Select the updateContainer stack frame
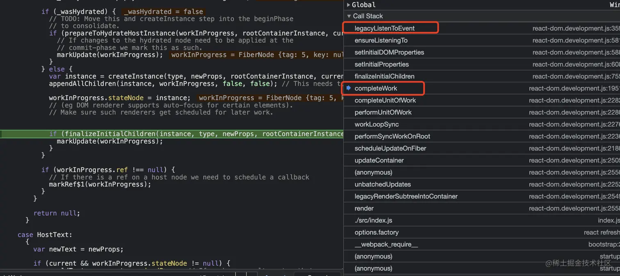 pyautogui.click(x=481, y=160)
